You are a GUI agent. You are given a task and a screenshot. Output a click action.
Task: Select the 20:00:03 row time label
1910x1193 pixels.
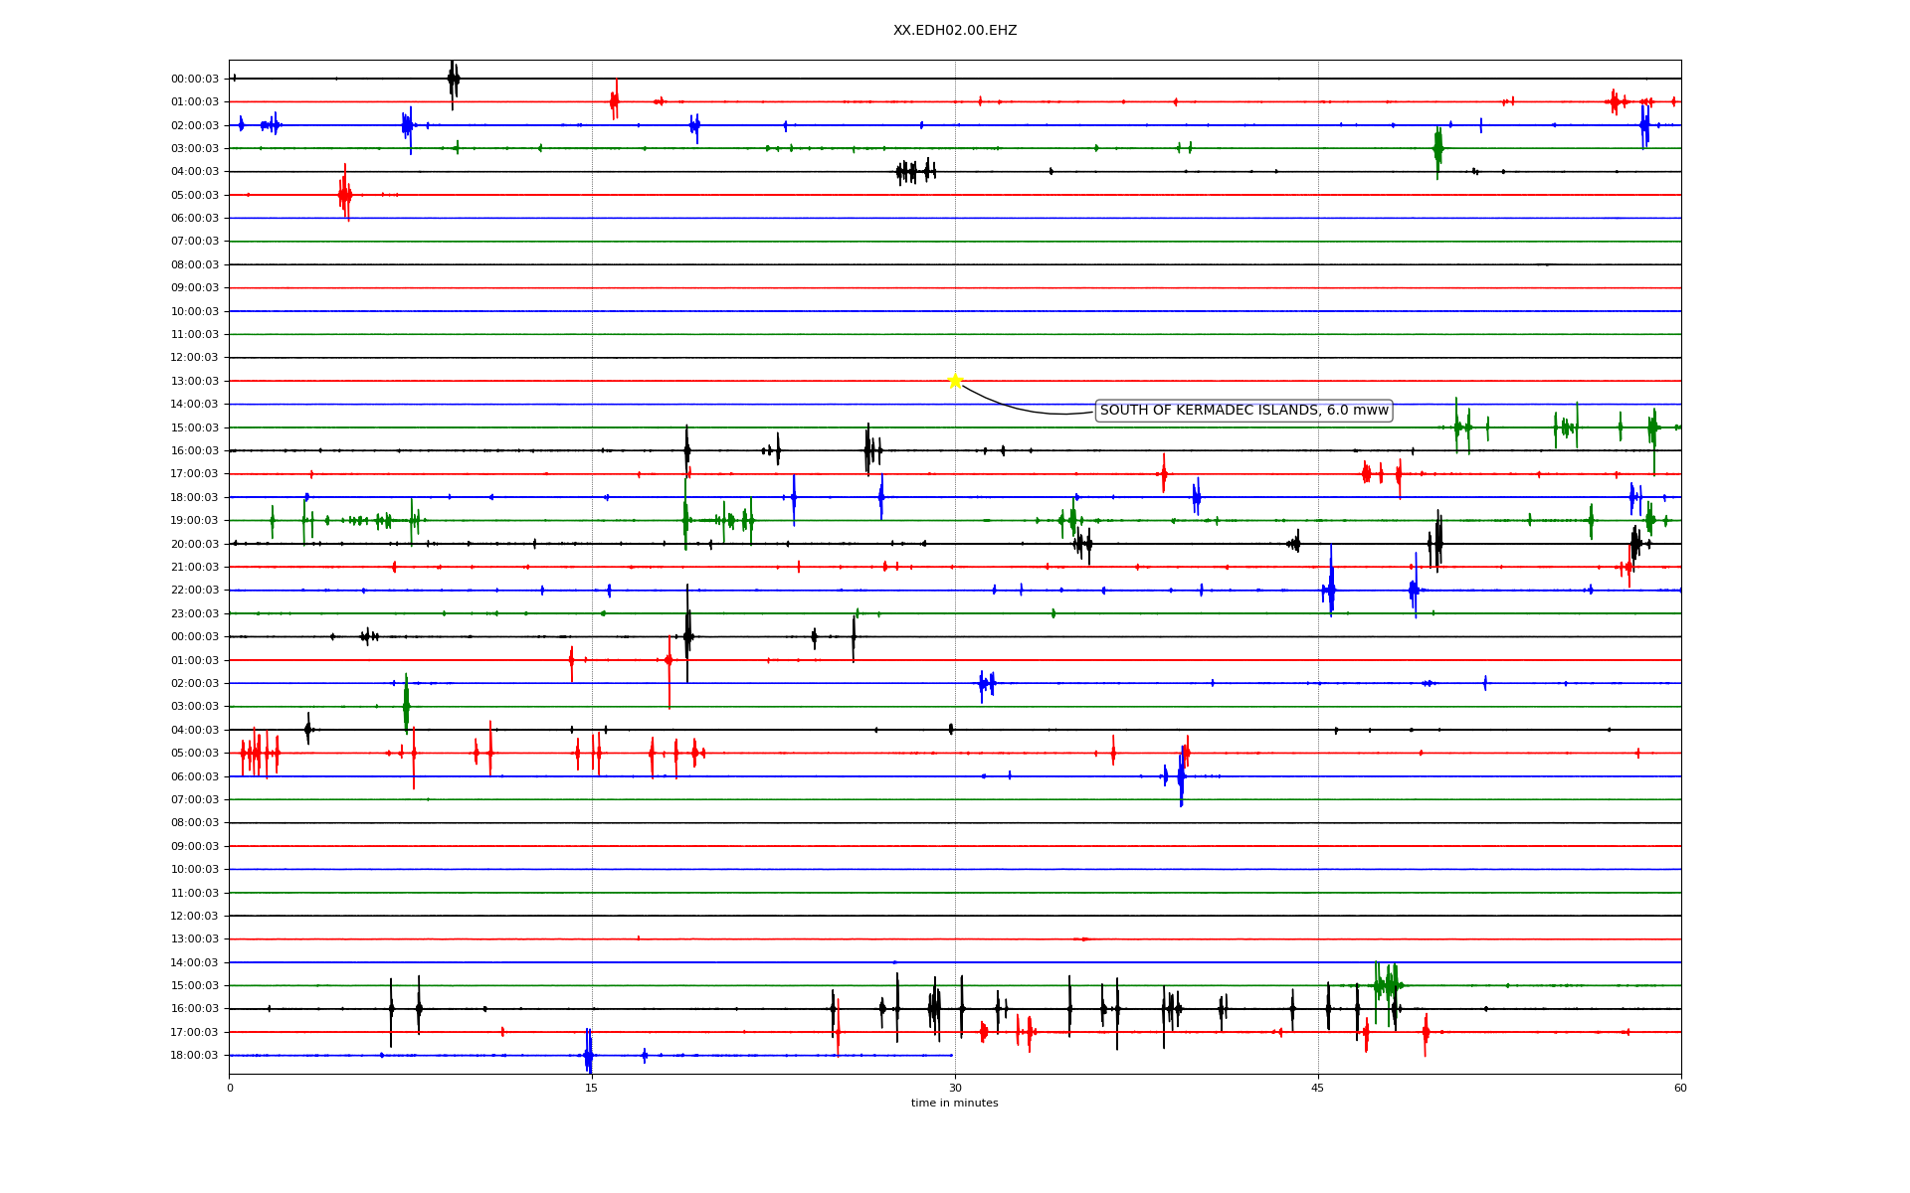click(x=194, y=544)
